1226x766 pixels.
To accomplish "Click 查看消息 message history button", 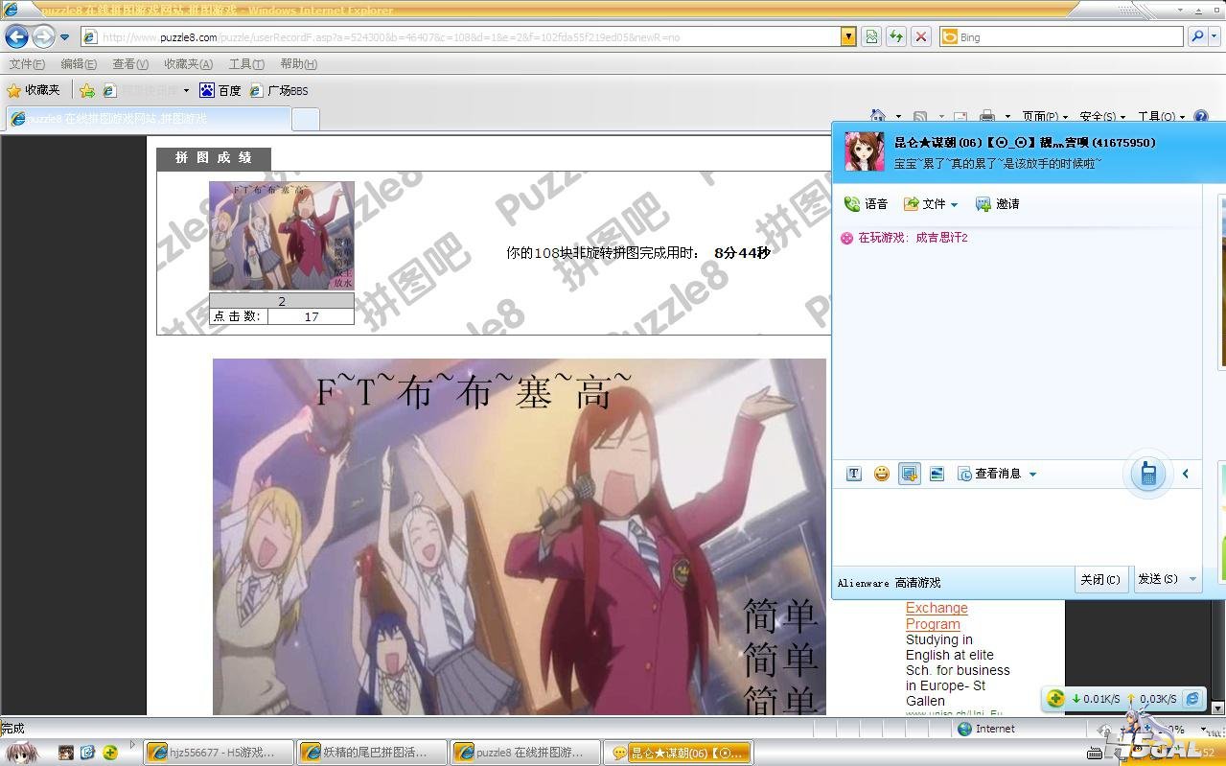I will pyautogui.click(x=989, y=474).
